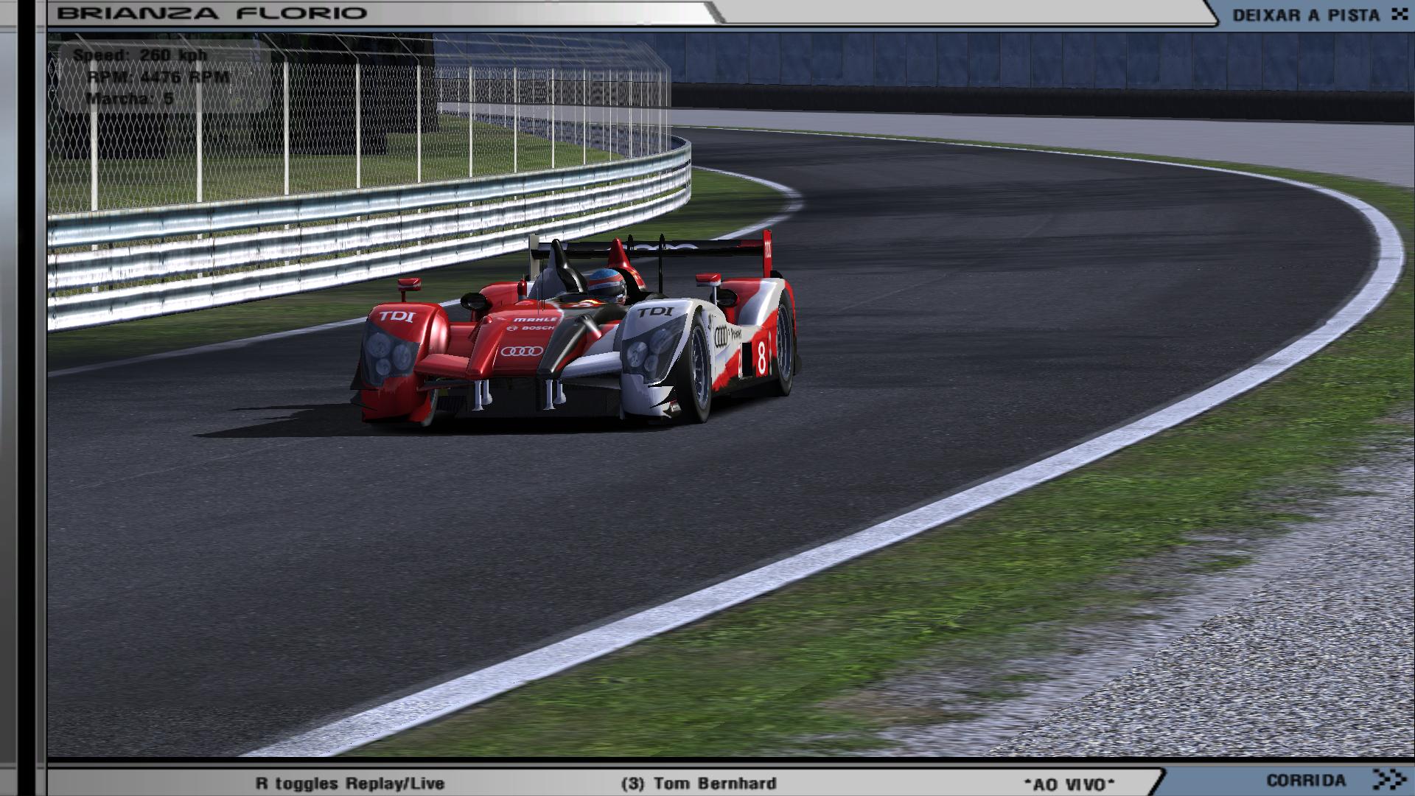Click the TDI logo on the left red fender
1415x796 pixels.
point(396,316)
